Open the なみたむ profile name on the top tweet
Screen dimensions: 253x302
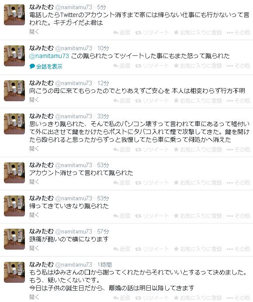(x=41, y=7)
